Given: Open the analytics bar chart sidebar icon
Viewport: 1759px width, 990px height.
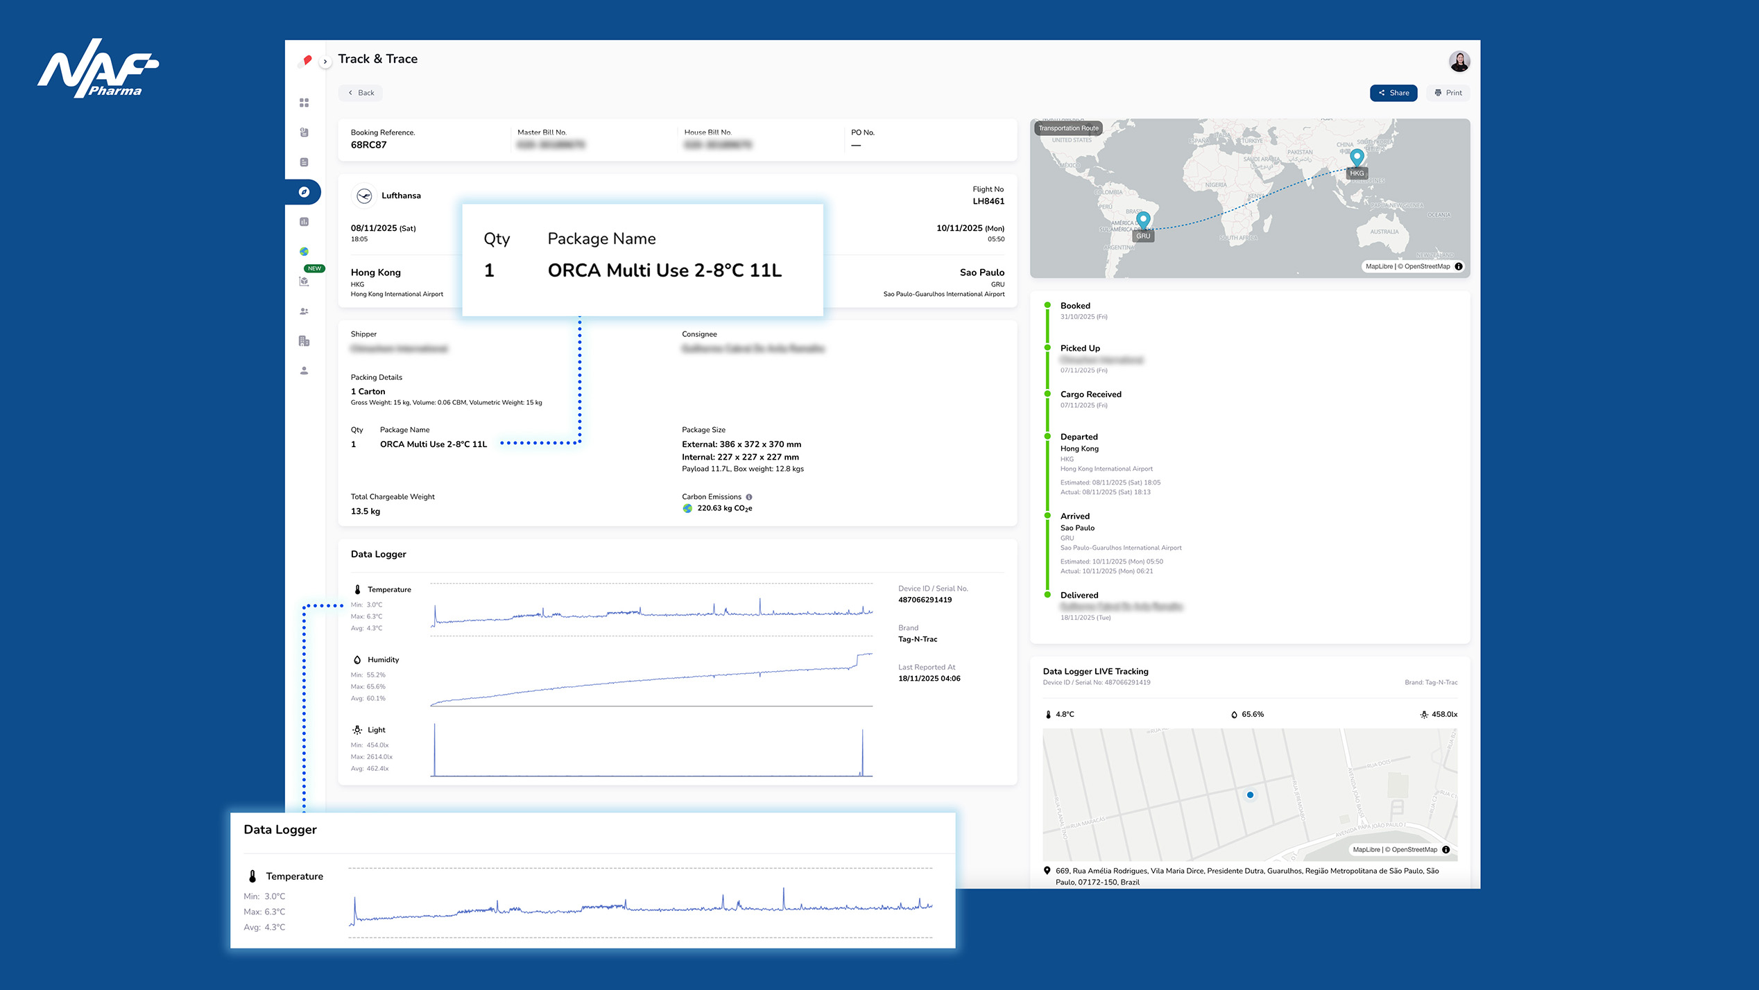Looking at the screenshot, I should click(x=304, y=222).
